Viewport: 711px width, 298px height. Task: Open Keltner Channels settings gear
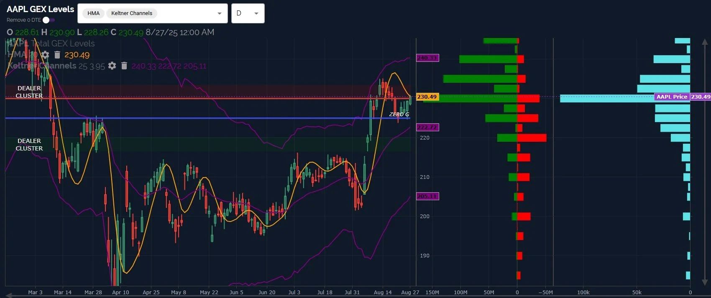112,66
